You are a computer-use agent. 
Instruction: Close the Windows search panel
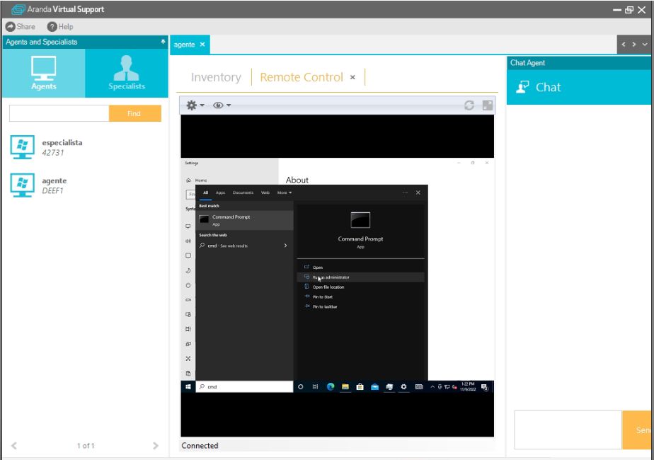tap(418, 192)
